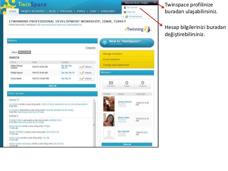Viewport: 228px width, 171px height.
Task: Open Actions dropdown for Philip Hayes' message
Action: point(86,72)
